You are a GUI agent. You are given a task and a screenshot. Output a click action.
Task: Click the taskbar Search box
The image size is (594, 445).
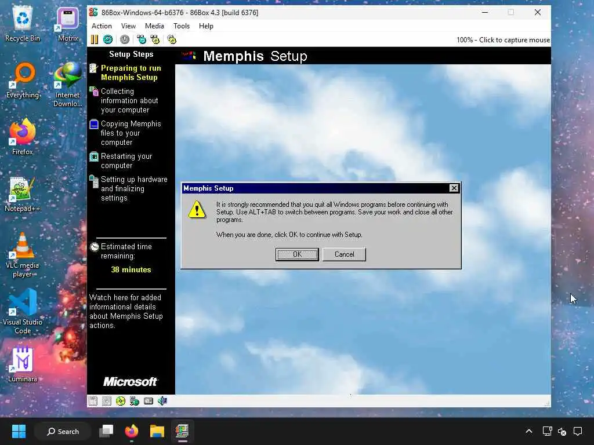point(63,431)
